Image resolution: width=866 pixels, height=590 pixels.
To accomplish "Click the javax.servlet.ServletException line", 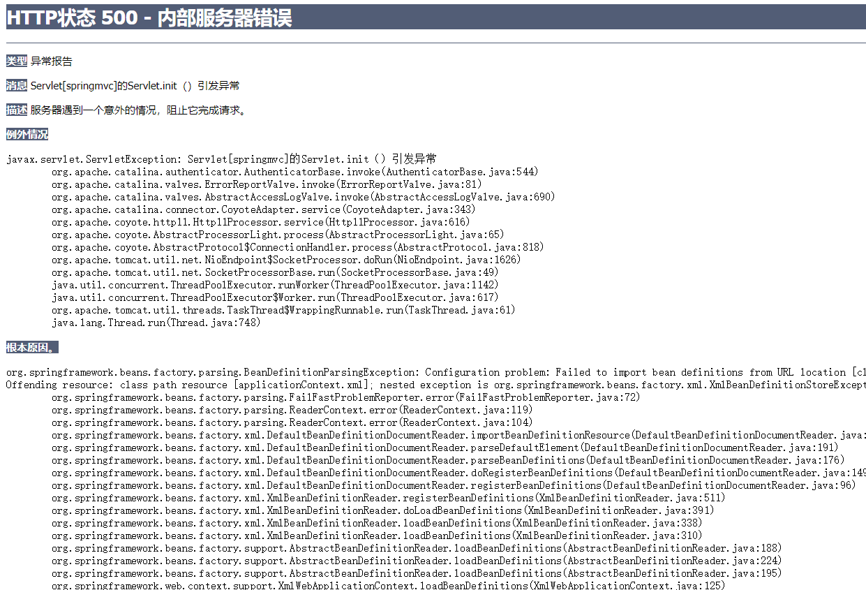I will [x=222, y=159].
